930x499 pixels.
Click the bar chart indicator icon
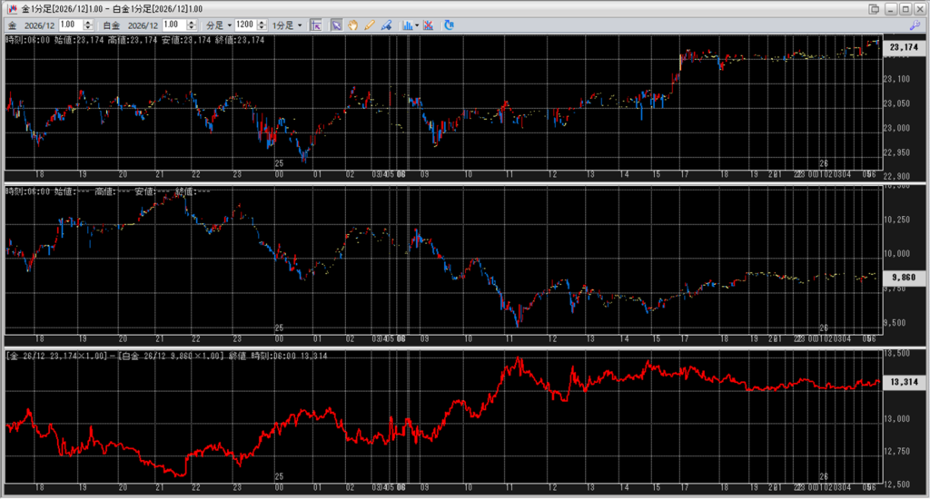point(407,25)
